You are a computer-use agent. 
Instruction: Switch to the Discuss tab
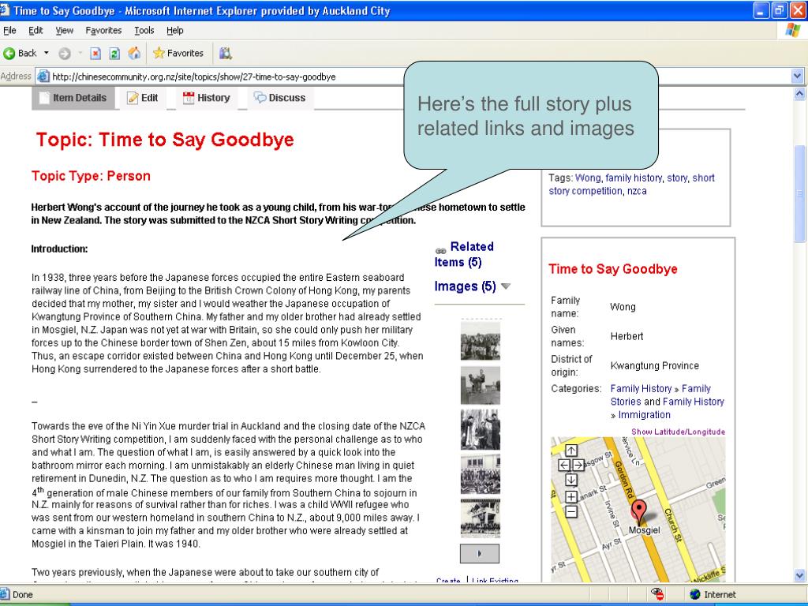point(280,98)
